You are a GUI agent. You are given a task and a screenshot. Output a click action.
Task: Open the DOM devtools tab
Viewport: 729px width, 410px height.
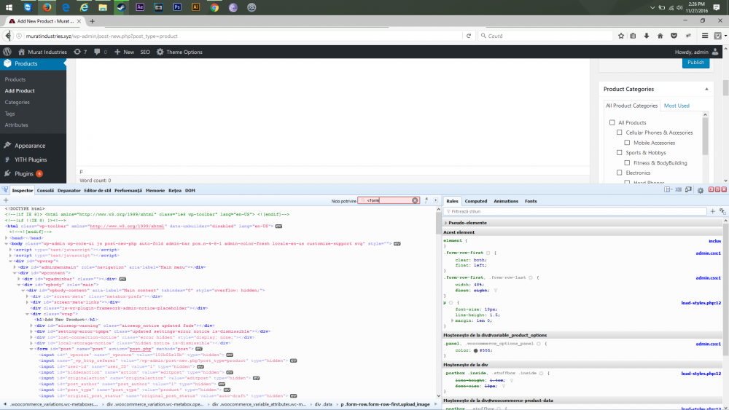(190, 190)
